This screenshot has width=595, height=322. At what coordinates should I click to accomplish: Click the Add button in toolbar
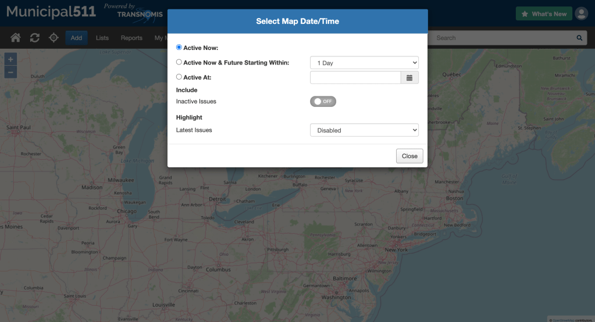[76, 38]
